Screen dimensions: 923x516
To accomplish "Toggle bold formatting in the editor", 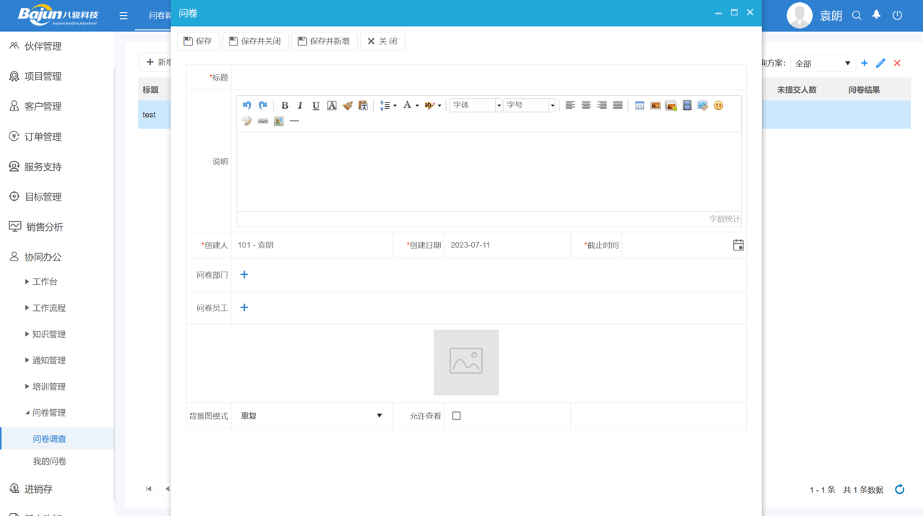I will click(x=284, y=105).
